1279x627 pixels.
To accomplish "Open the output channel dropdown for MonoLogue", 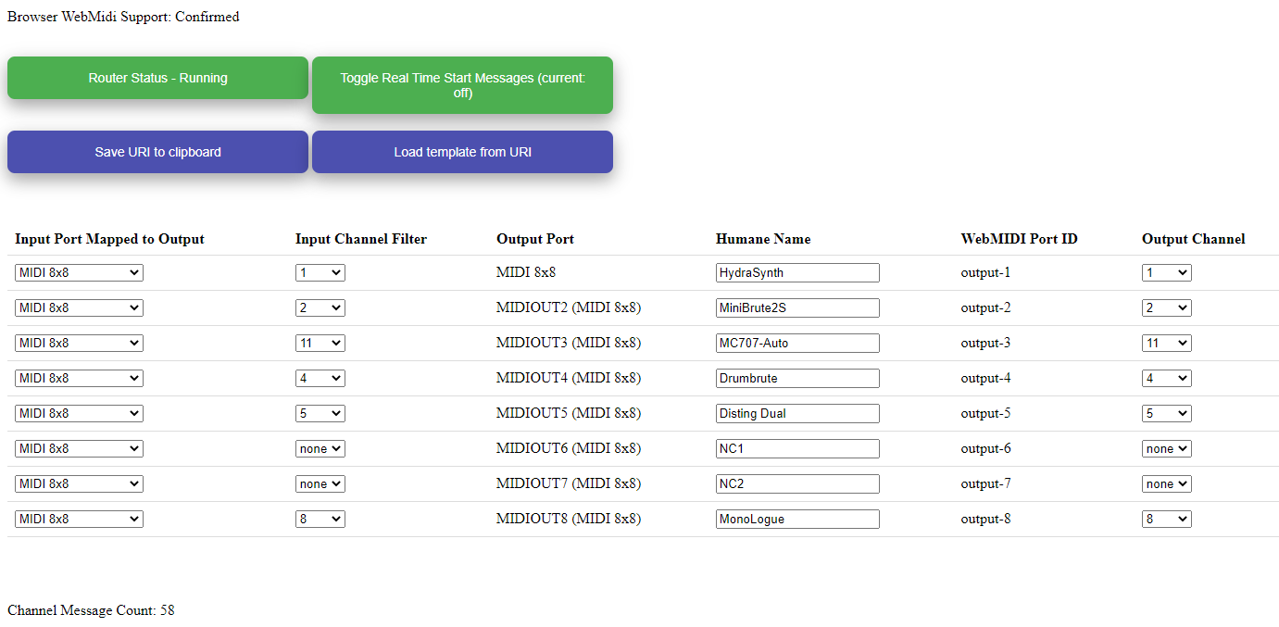I will tap(1166, 519).
